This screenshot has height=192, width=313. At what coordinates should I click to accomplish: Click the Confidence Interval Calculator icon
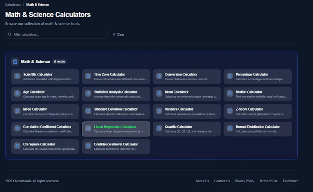point(88,146)
